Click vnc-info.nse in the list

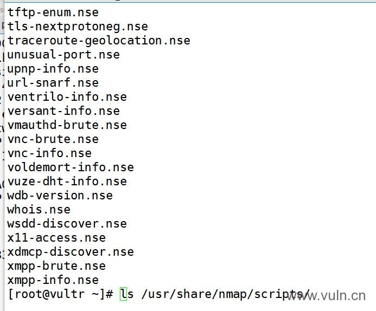[49, 153]
